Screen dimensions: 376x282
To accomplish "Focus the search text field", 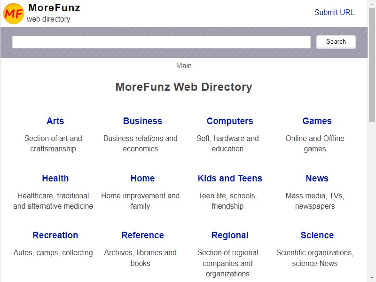I will (x=161, y=42).
